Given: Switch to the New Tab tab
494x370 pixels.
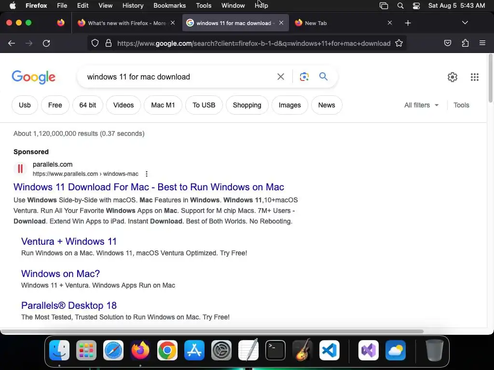Looking at the screenshot, I should click(x=343, y=23).
